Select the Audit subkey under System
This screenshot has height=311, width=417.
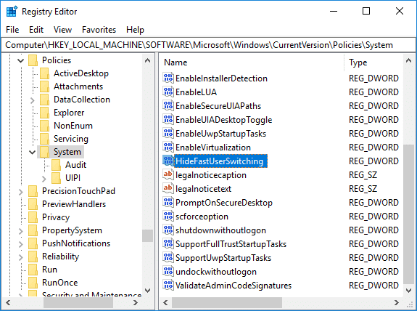tap(76, 165)
